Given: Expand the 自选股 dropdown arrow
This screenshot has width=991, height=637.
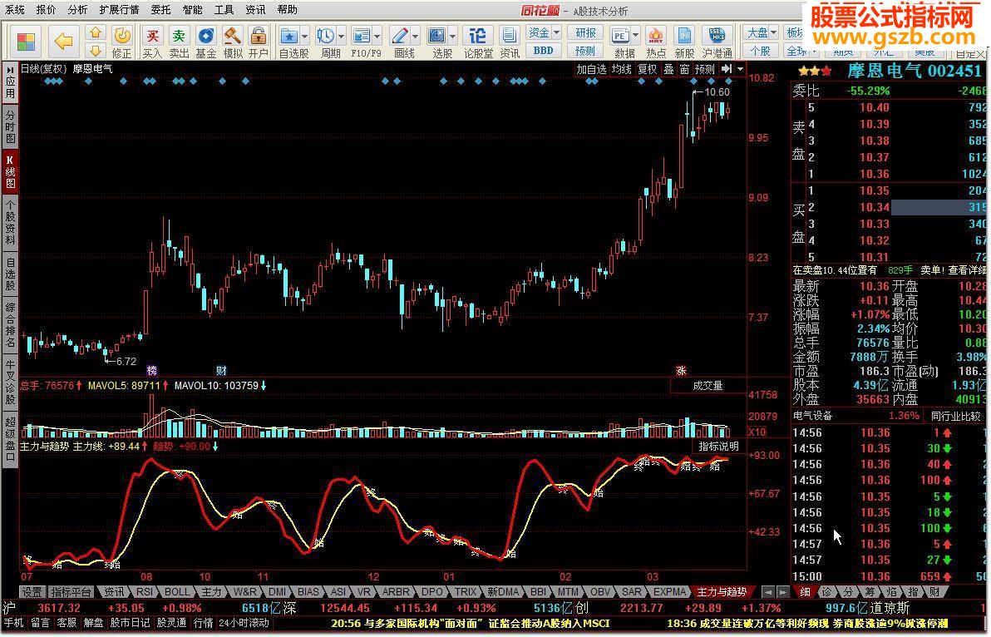Looking at the screenshot, I should [304, 36].
